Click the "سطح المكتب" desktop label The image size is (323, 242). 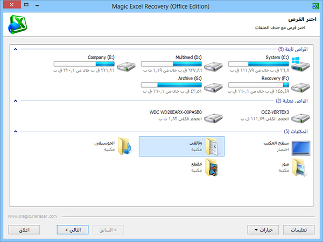276,143
